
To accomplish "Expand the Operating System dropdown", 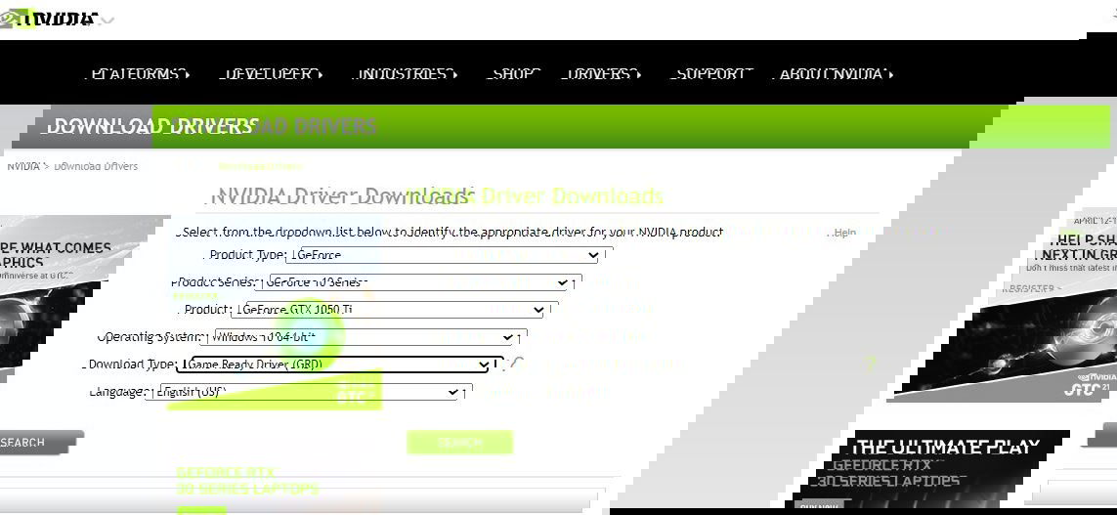I will click(x=364, y=336).
